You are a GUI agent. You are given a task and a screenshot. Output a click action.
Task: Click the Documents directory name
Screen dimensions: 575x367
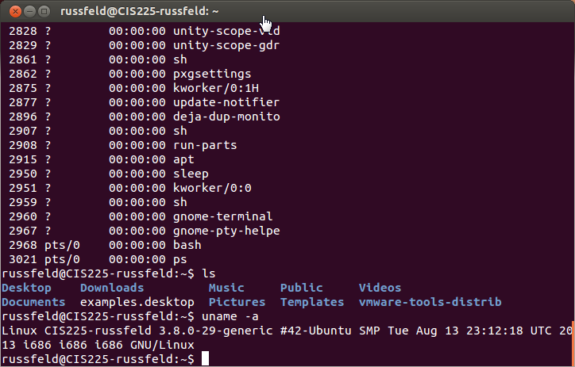[x=33, y=302]
